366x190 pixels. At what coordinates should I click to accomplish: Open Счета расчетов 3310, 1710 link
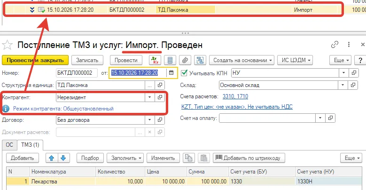[x=235, y=96]
